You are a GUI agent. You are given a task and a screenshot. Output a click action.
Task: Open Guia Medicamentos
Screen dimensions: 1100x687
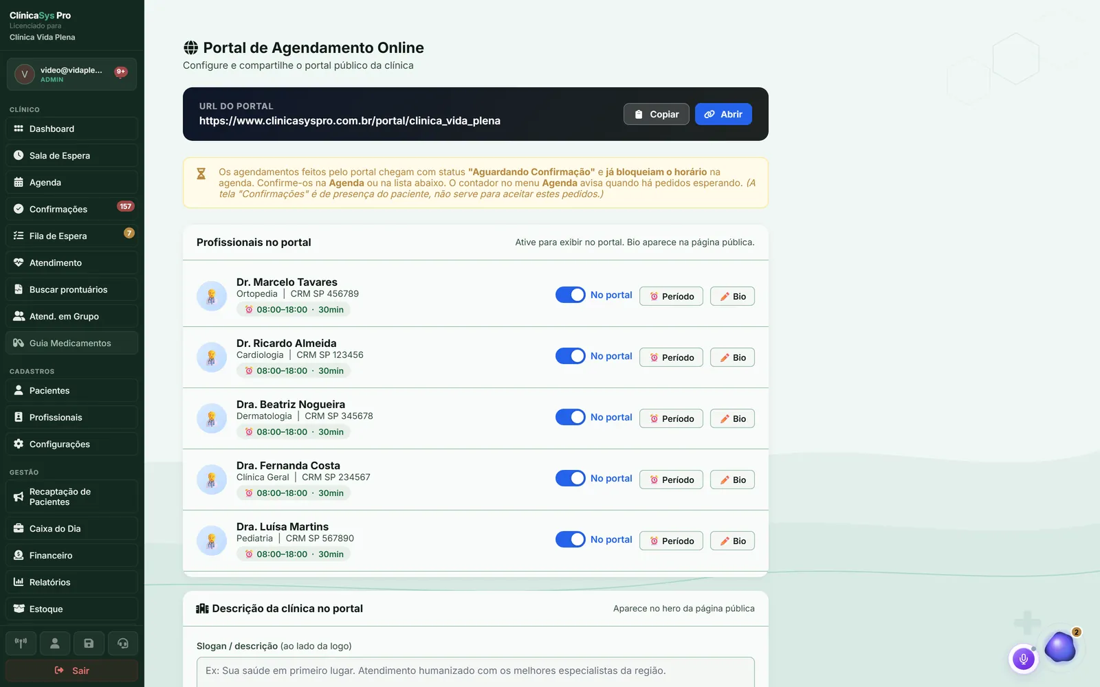[71, 343]
